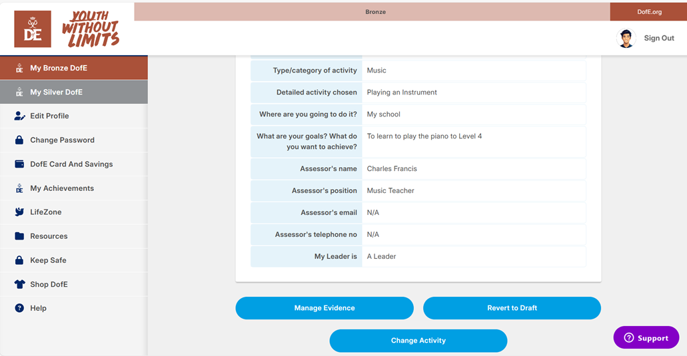Click Sign Out
Image resolution: width=687 pixels, height=356 pixels.
[x=658, y=39]
